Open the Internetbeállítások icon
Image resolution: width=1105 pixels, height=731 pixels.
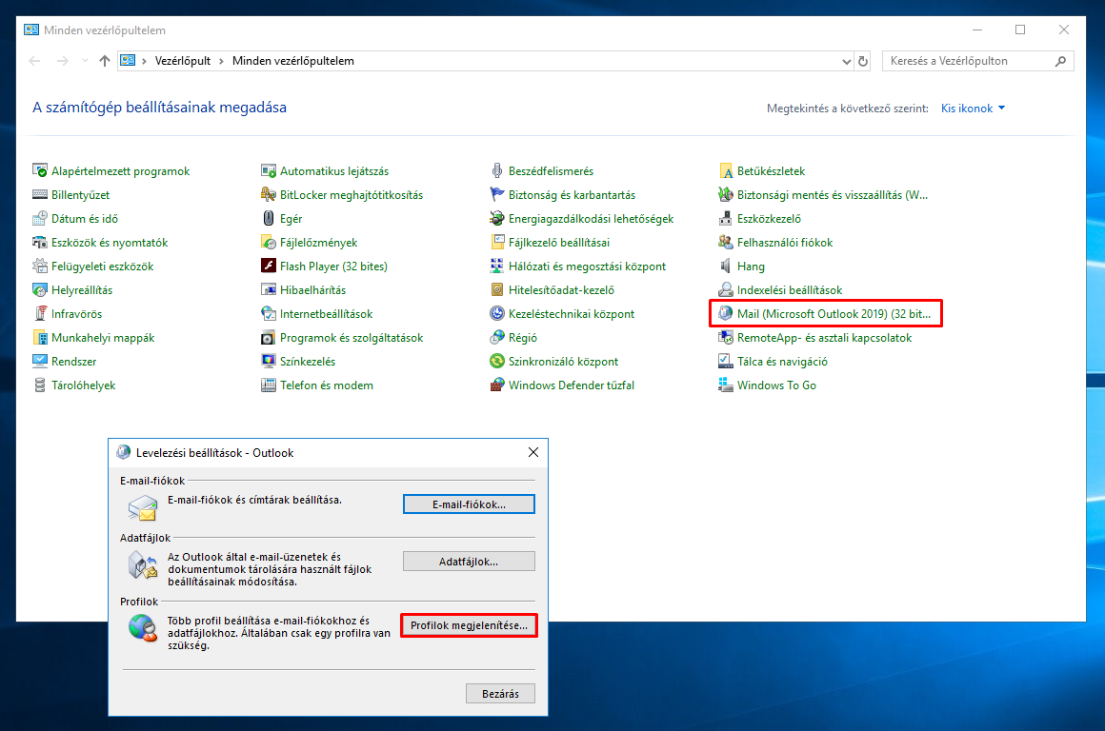(269, 313)
